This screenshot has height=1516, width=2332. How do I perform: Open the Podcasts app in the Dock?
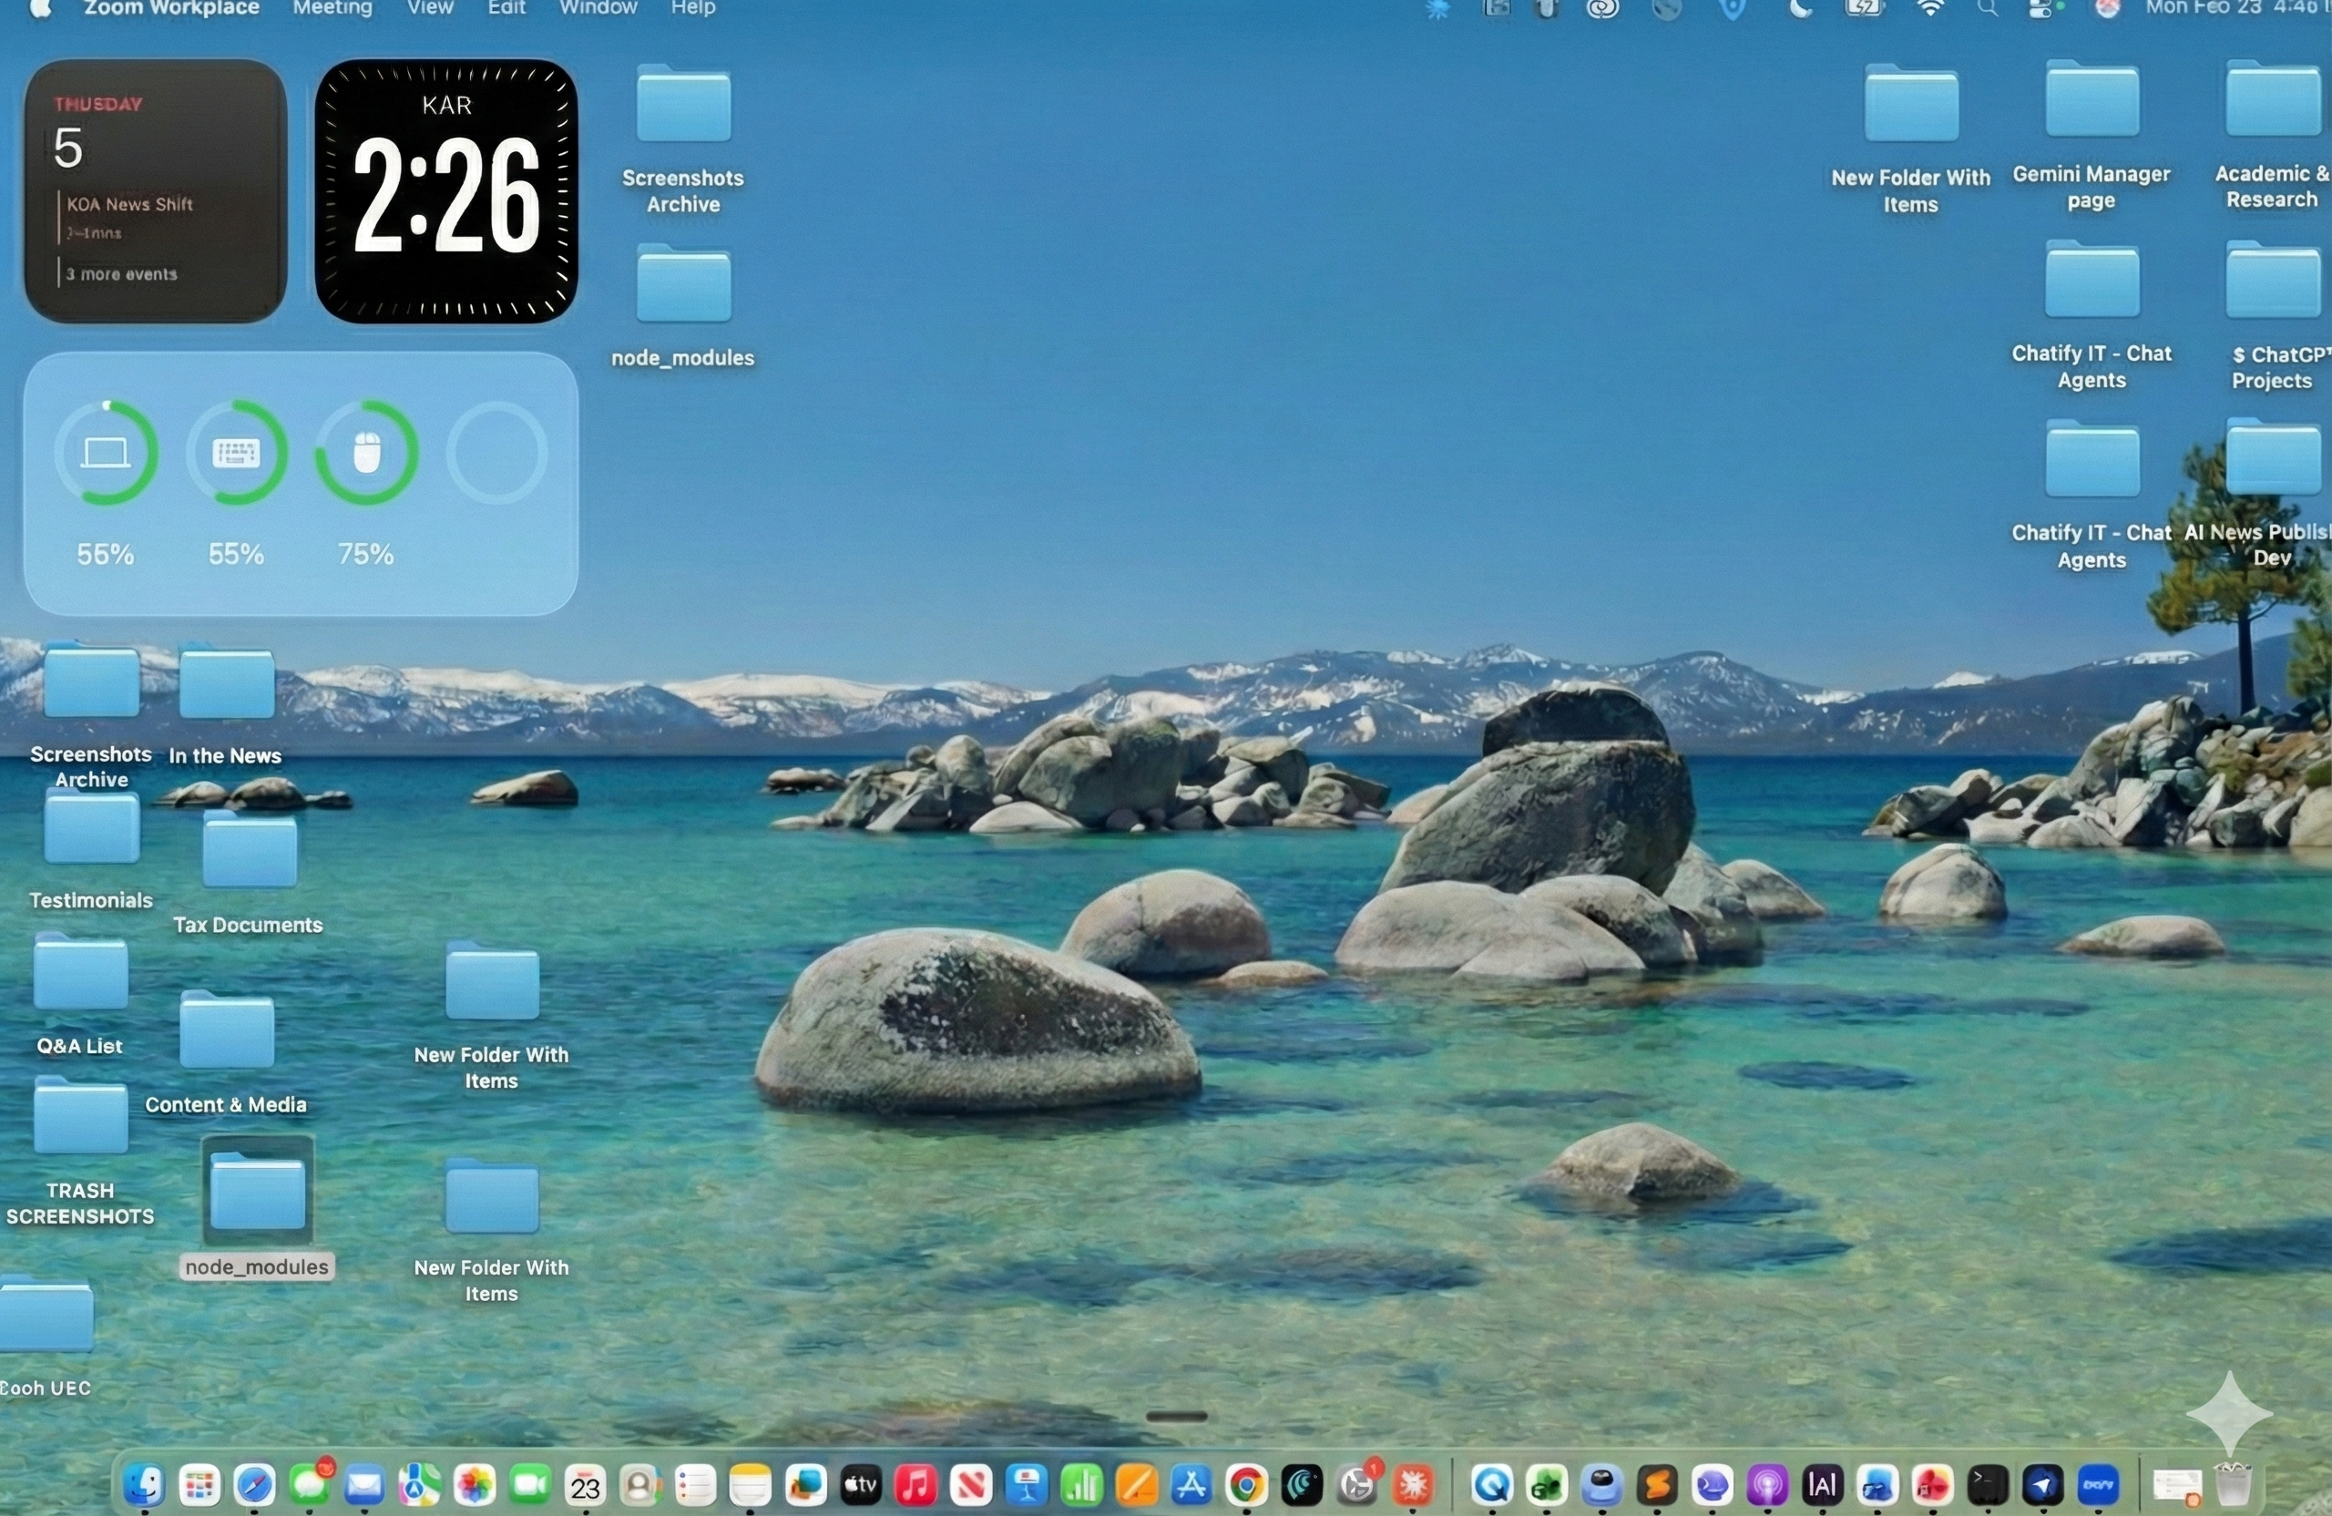[x=1769, y=1485]
